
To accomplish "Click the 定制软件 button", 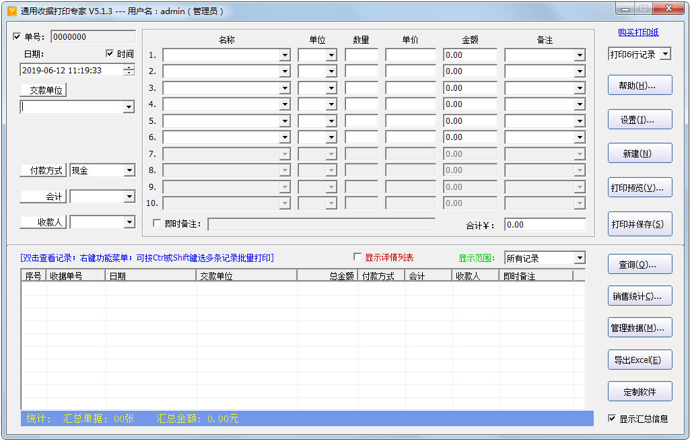I will (639, 392).
